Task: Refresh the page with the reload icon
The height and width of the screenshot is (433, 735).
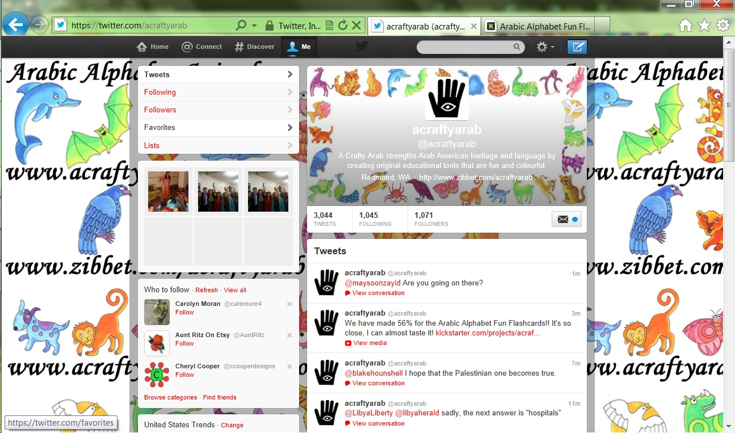Action: (343, 26)
